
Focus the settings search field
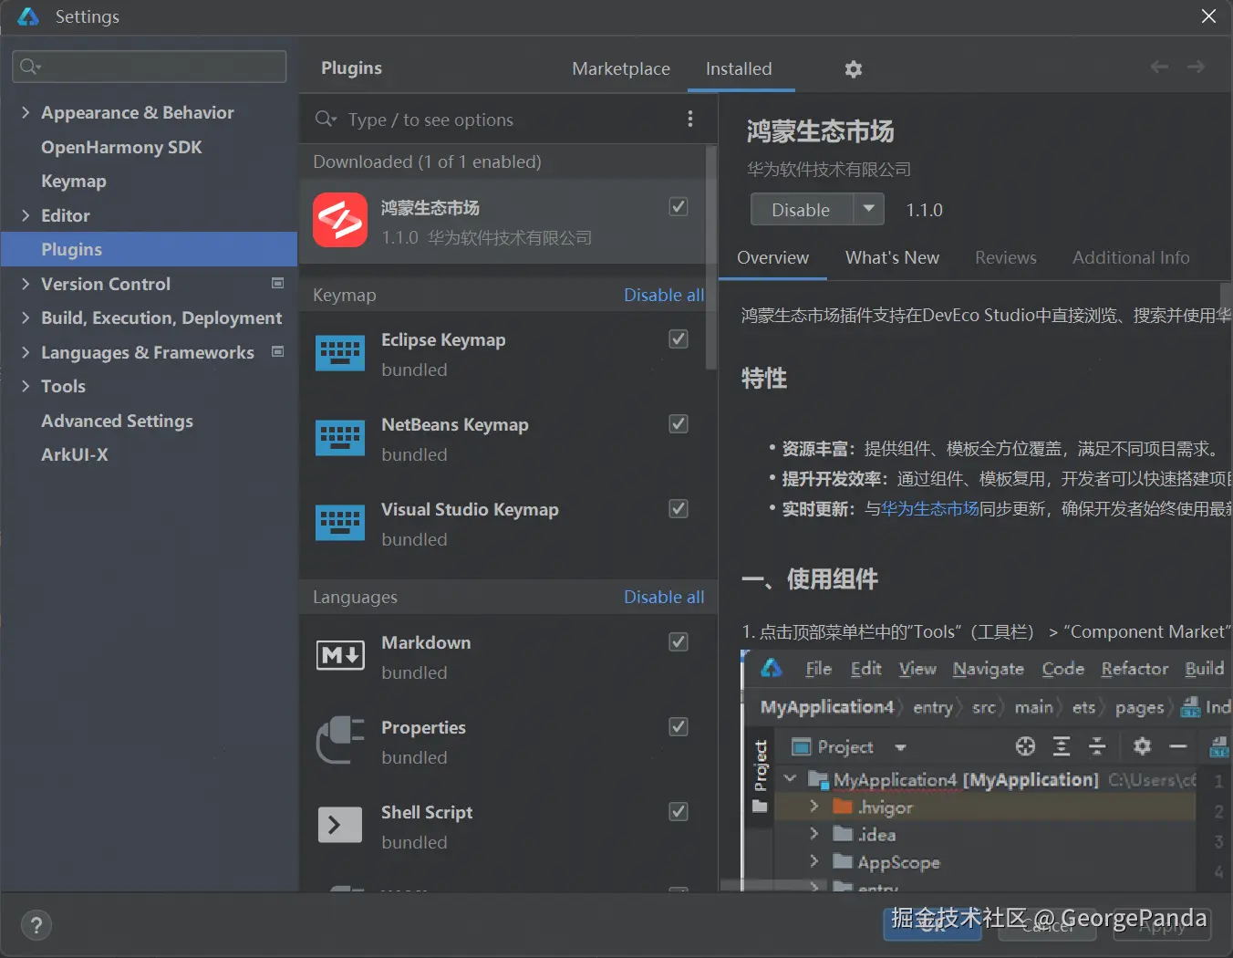pyautogui.click(x=150, y=67)
